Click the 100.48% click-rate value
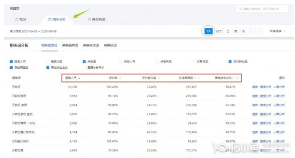This screenshot has width=295, height=158. point(112,87)
